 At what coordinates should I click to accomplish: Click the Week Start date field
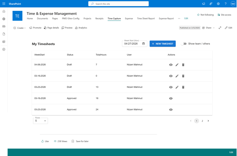tap(134, 44)
